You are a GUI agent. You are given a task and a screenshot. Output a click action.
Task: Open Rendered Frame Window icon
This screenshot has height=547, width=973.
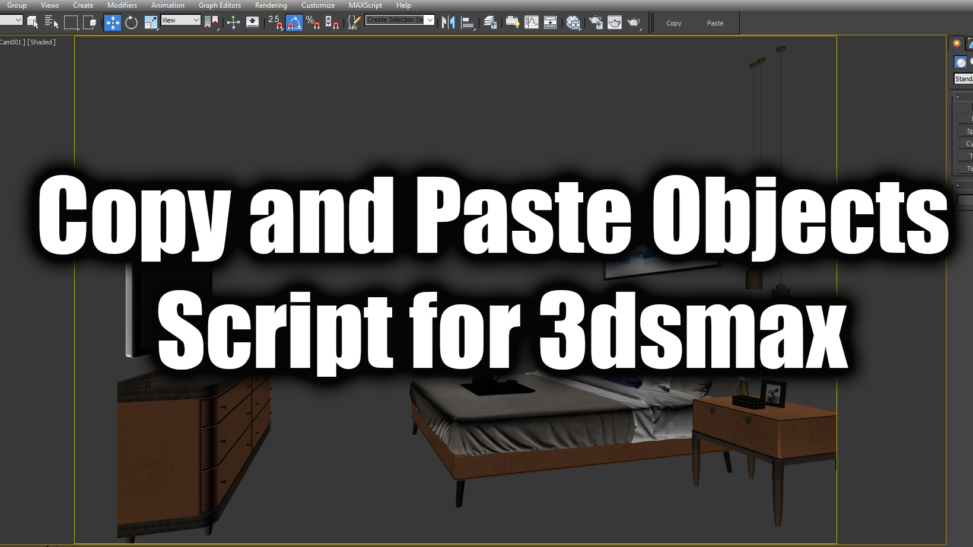pos(615,23)
